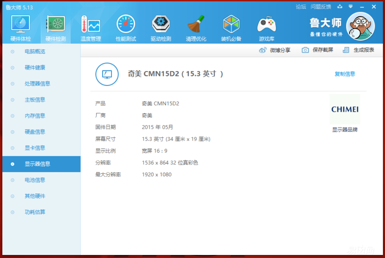
Task: Click the CHIMEI brand logo thumbnail
Action: tap(345, 110)
